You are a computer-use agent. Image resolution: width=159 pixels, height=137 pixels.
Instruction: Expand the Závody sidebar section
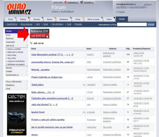27,68
